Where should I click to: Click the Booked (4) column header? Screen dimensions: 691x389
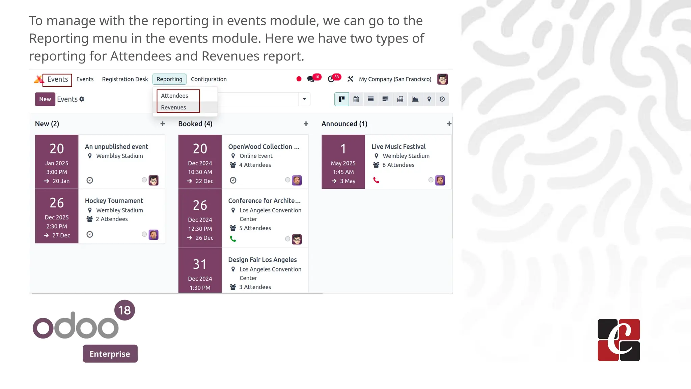[195, 124]
